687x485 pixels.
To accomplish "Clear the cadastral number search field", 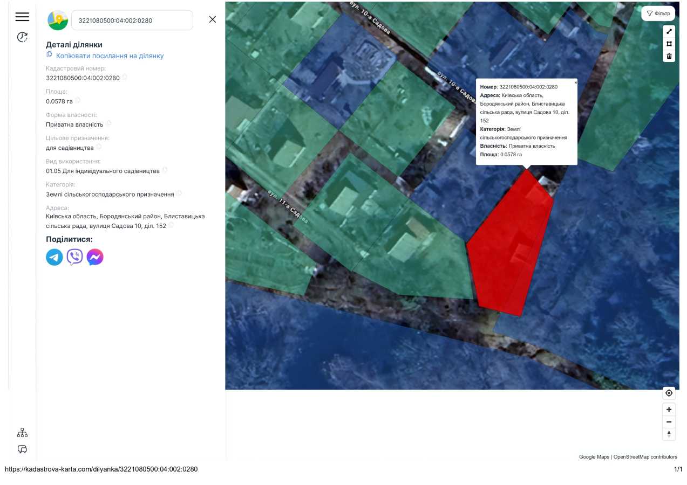I will (213, 19).
